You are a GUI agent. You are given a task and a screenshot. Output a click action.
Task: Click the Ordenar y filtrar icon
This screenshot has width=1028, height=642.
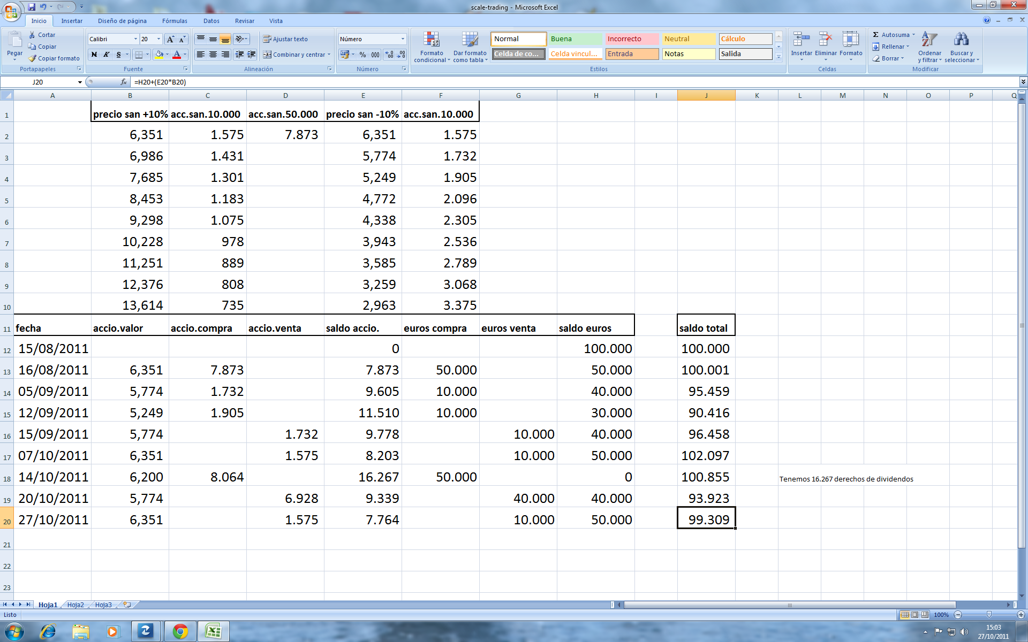(x=929, y=40)
